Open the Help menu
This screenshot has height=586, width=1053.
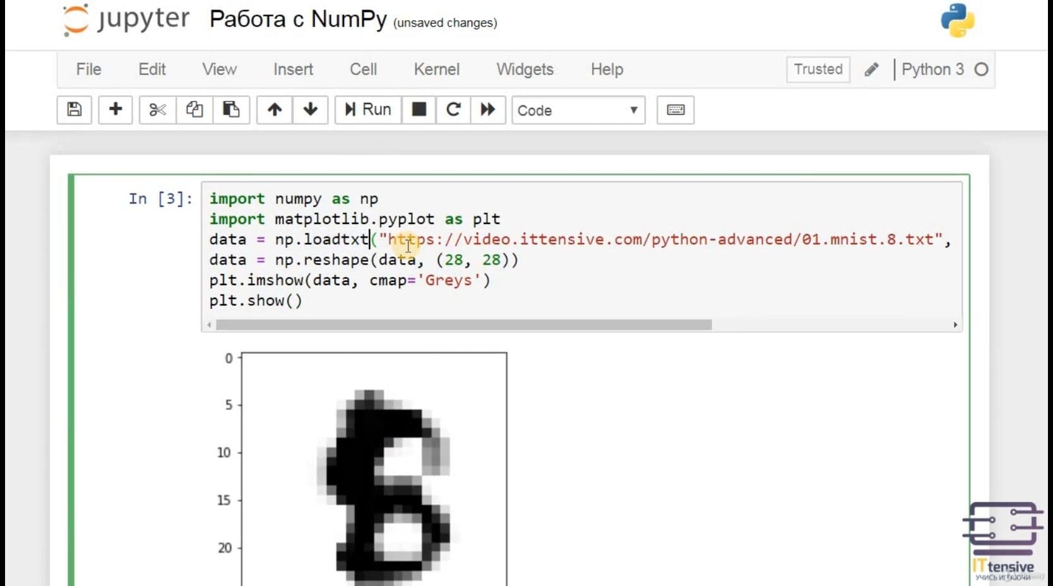pyautogui.click(x=607, y=69)
